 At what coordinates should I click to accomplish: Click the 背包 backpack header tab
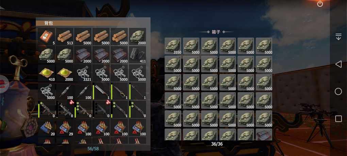click(48, 23)
